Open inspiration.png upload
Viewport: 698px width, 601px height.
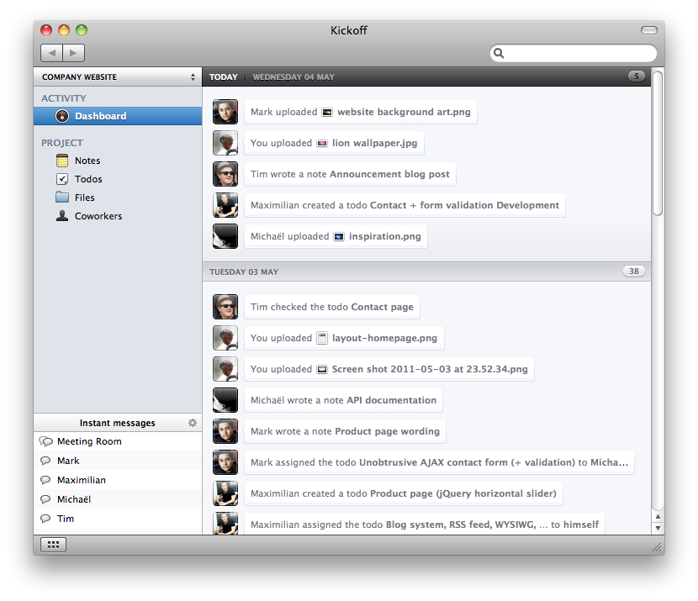[x=336, y=237]
